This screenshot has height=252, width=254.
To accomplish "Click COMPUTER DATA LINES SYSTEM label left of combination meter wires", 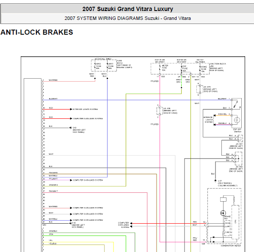I will point(124,225).
